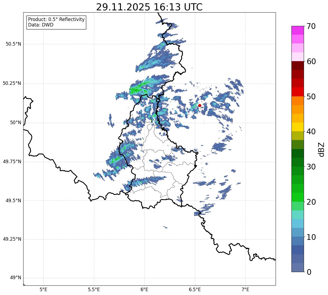Click the yellow colorbar swatch above 40

(297, 127)
